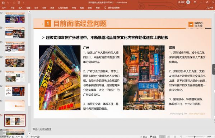Open ribbon display options icon
This screenshot has width=215, height=138.
(195, 2)
